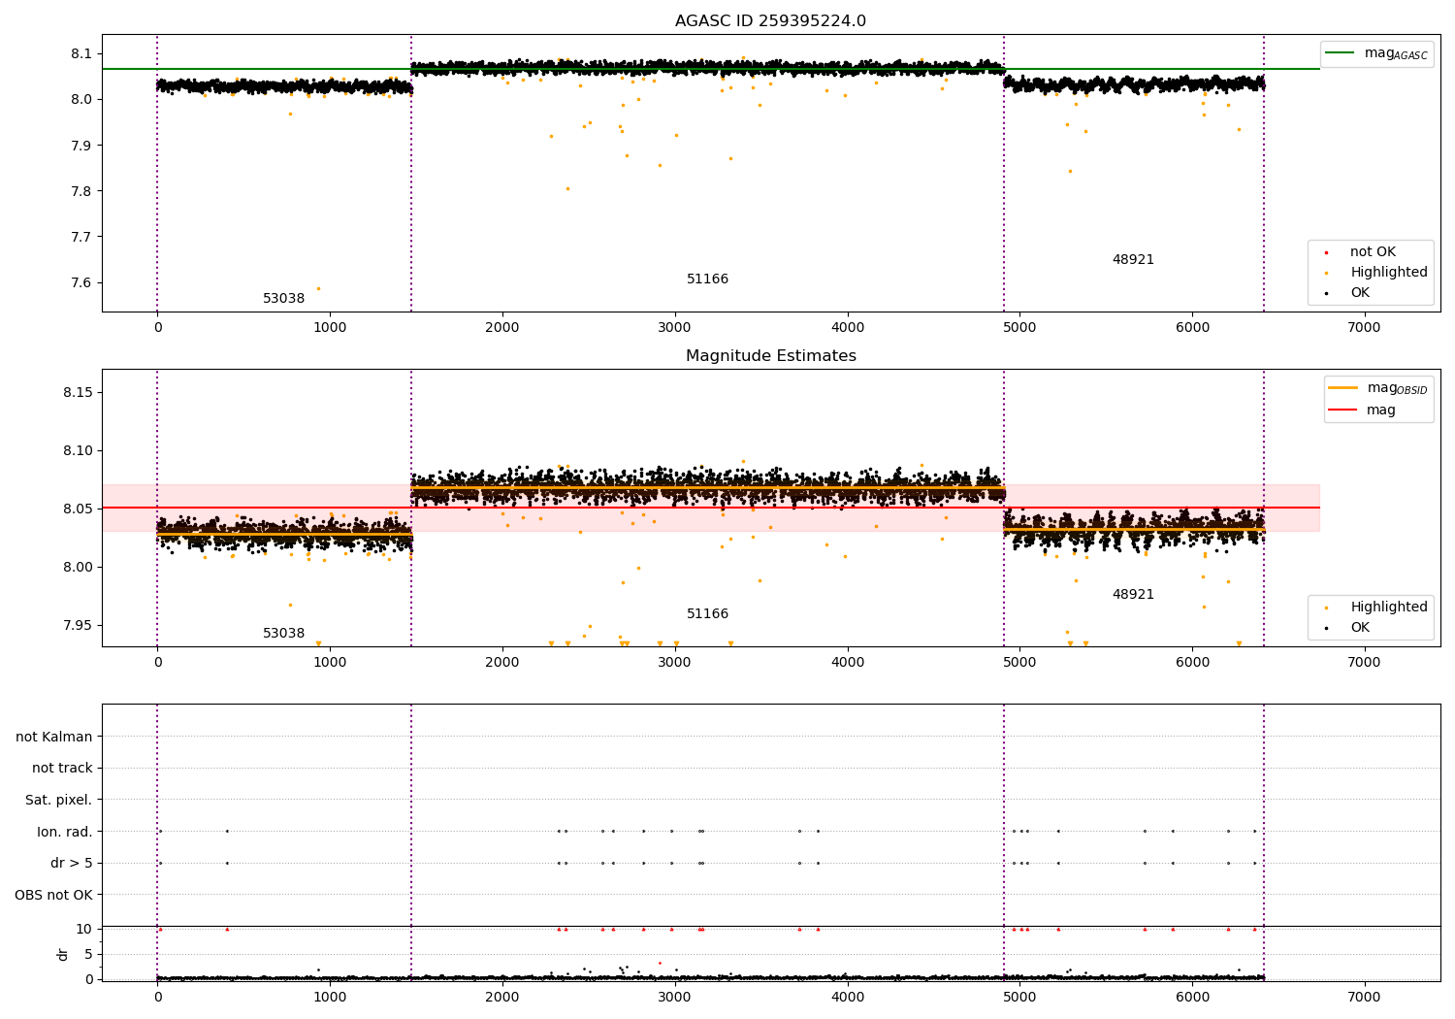Click the "AGASC ID 259395224.0" plot title
The height and width of the screenshot is (1019, 1455).
pos(770,21)
